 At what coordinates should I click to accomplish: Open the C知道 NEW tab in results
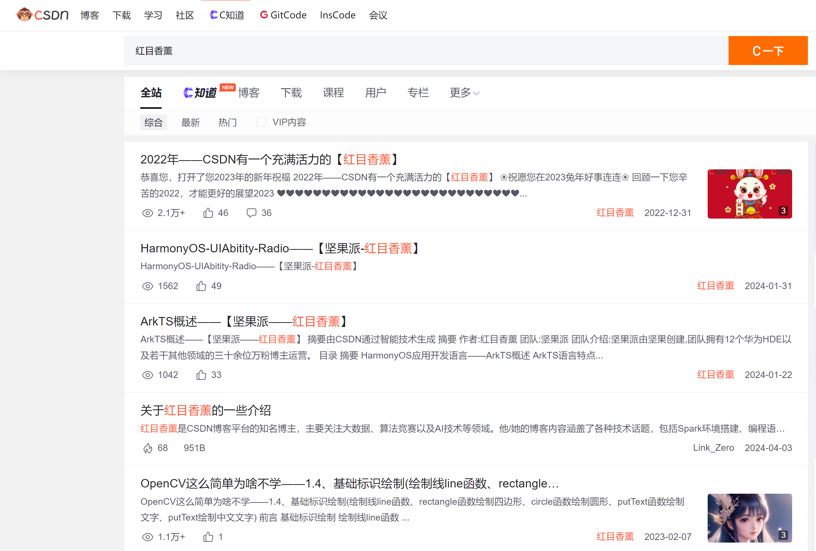tap(201, 93)
